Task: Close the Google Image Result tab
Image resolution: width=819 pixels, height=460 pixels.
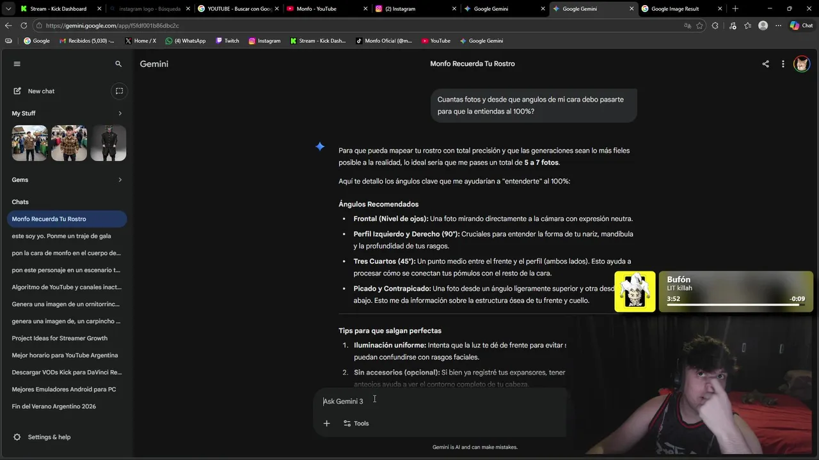Action: tap(720, 9)
